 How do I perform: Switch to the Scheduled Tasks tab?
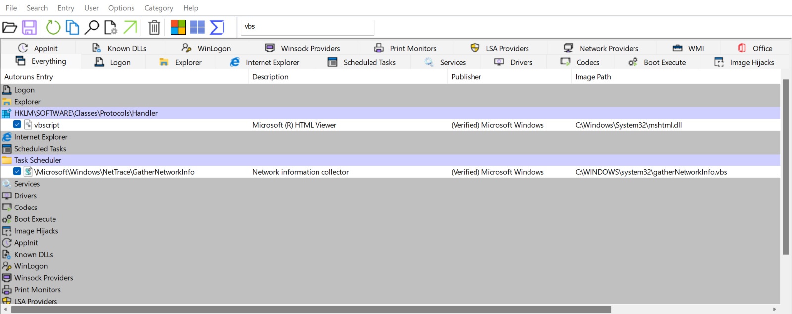[362, 62]
